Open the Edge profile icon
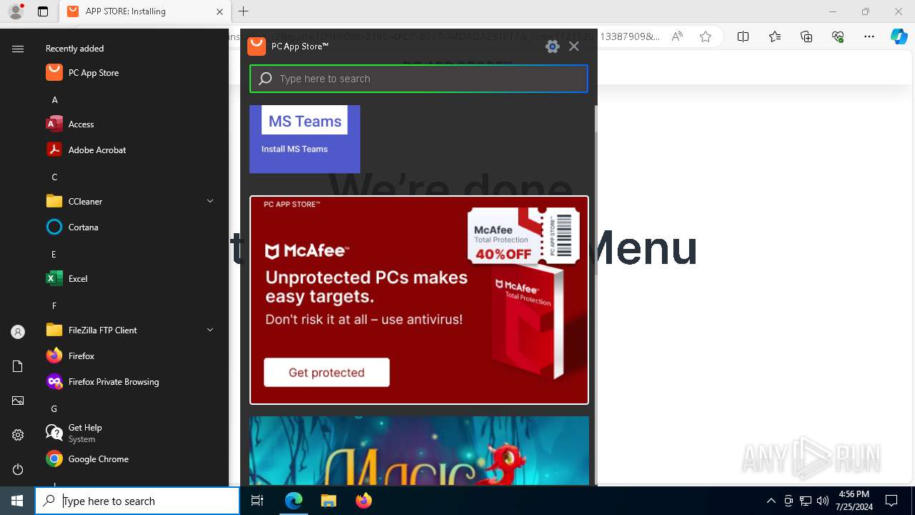Screen dimensions: 915x515 [16, 11]
